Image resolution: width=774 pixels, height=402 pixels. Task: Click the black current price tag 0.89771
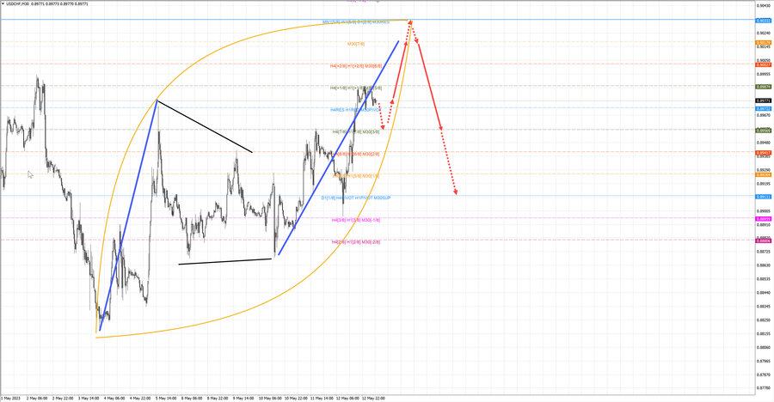(x=763, y=100)
